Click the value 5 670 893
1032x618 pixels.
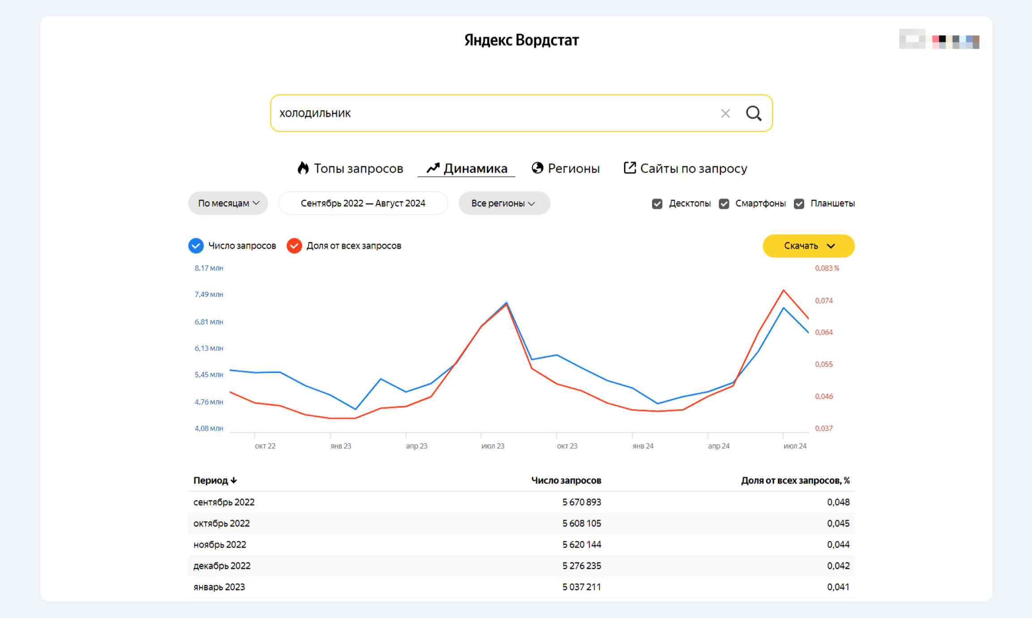tap(582, 502)
